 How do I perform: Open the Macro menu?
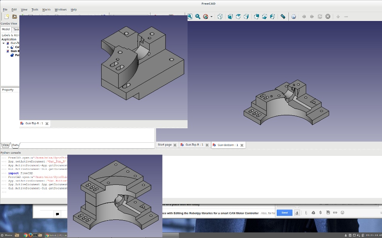pyautogui.click(x=46, y=10)
